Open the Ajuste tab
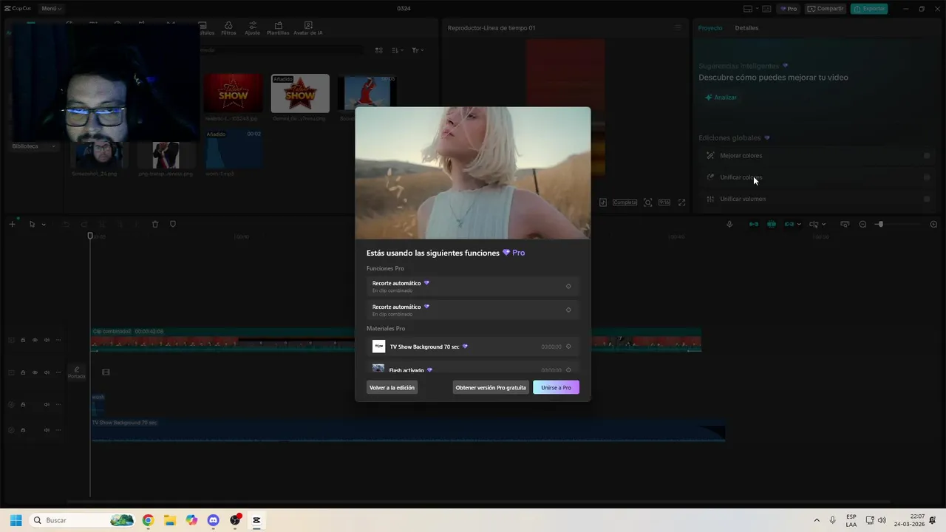946x532 pixels. pyautogui.click(x=253, y=28)
